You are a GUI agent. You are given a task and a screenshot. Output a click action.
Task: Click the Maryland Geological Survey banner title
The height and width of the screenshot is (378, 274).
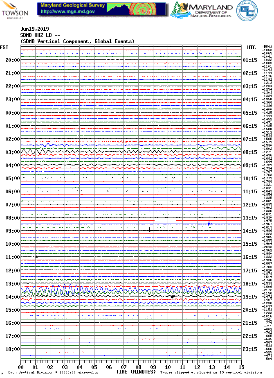click(72, 6)
